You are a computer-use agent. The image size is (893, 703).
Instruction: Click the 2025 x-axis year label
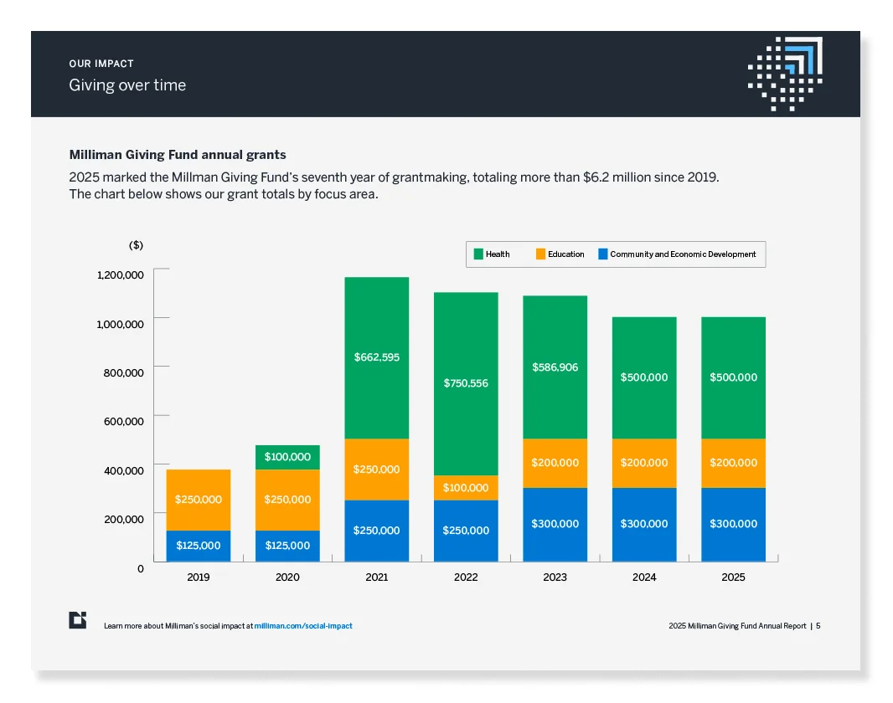click(734, 577)
